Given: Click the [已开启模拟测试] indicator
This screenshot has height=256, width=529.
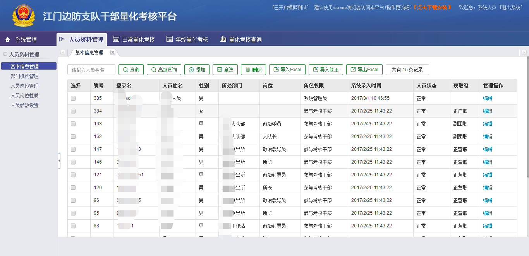Looking at the screenshot, I should point(290,7).
